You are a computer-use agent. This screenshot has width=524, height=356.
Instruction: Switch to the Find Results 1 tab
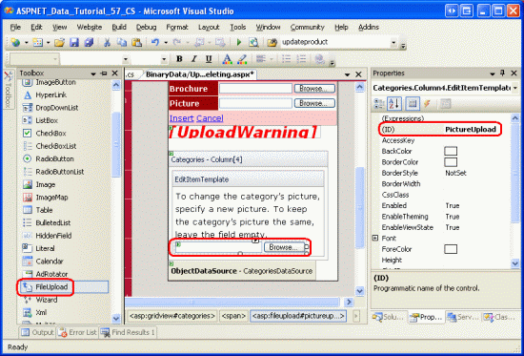tap(128, 332)
